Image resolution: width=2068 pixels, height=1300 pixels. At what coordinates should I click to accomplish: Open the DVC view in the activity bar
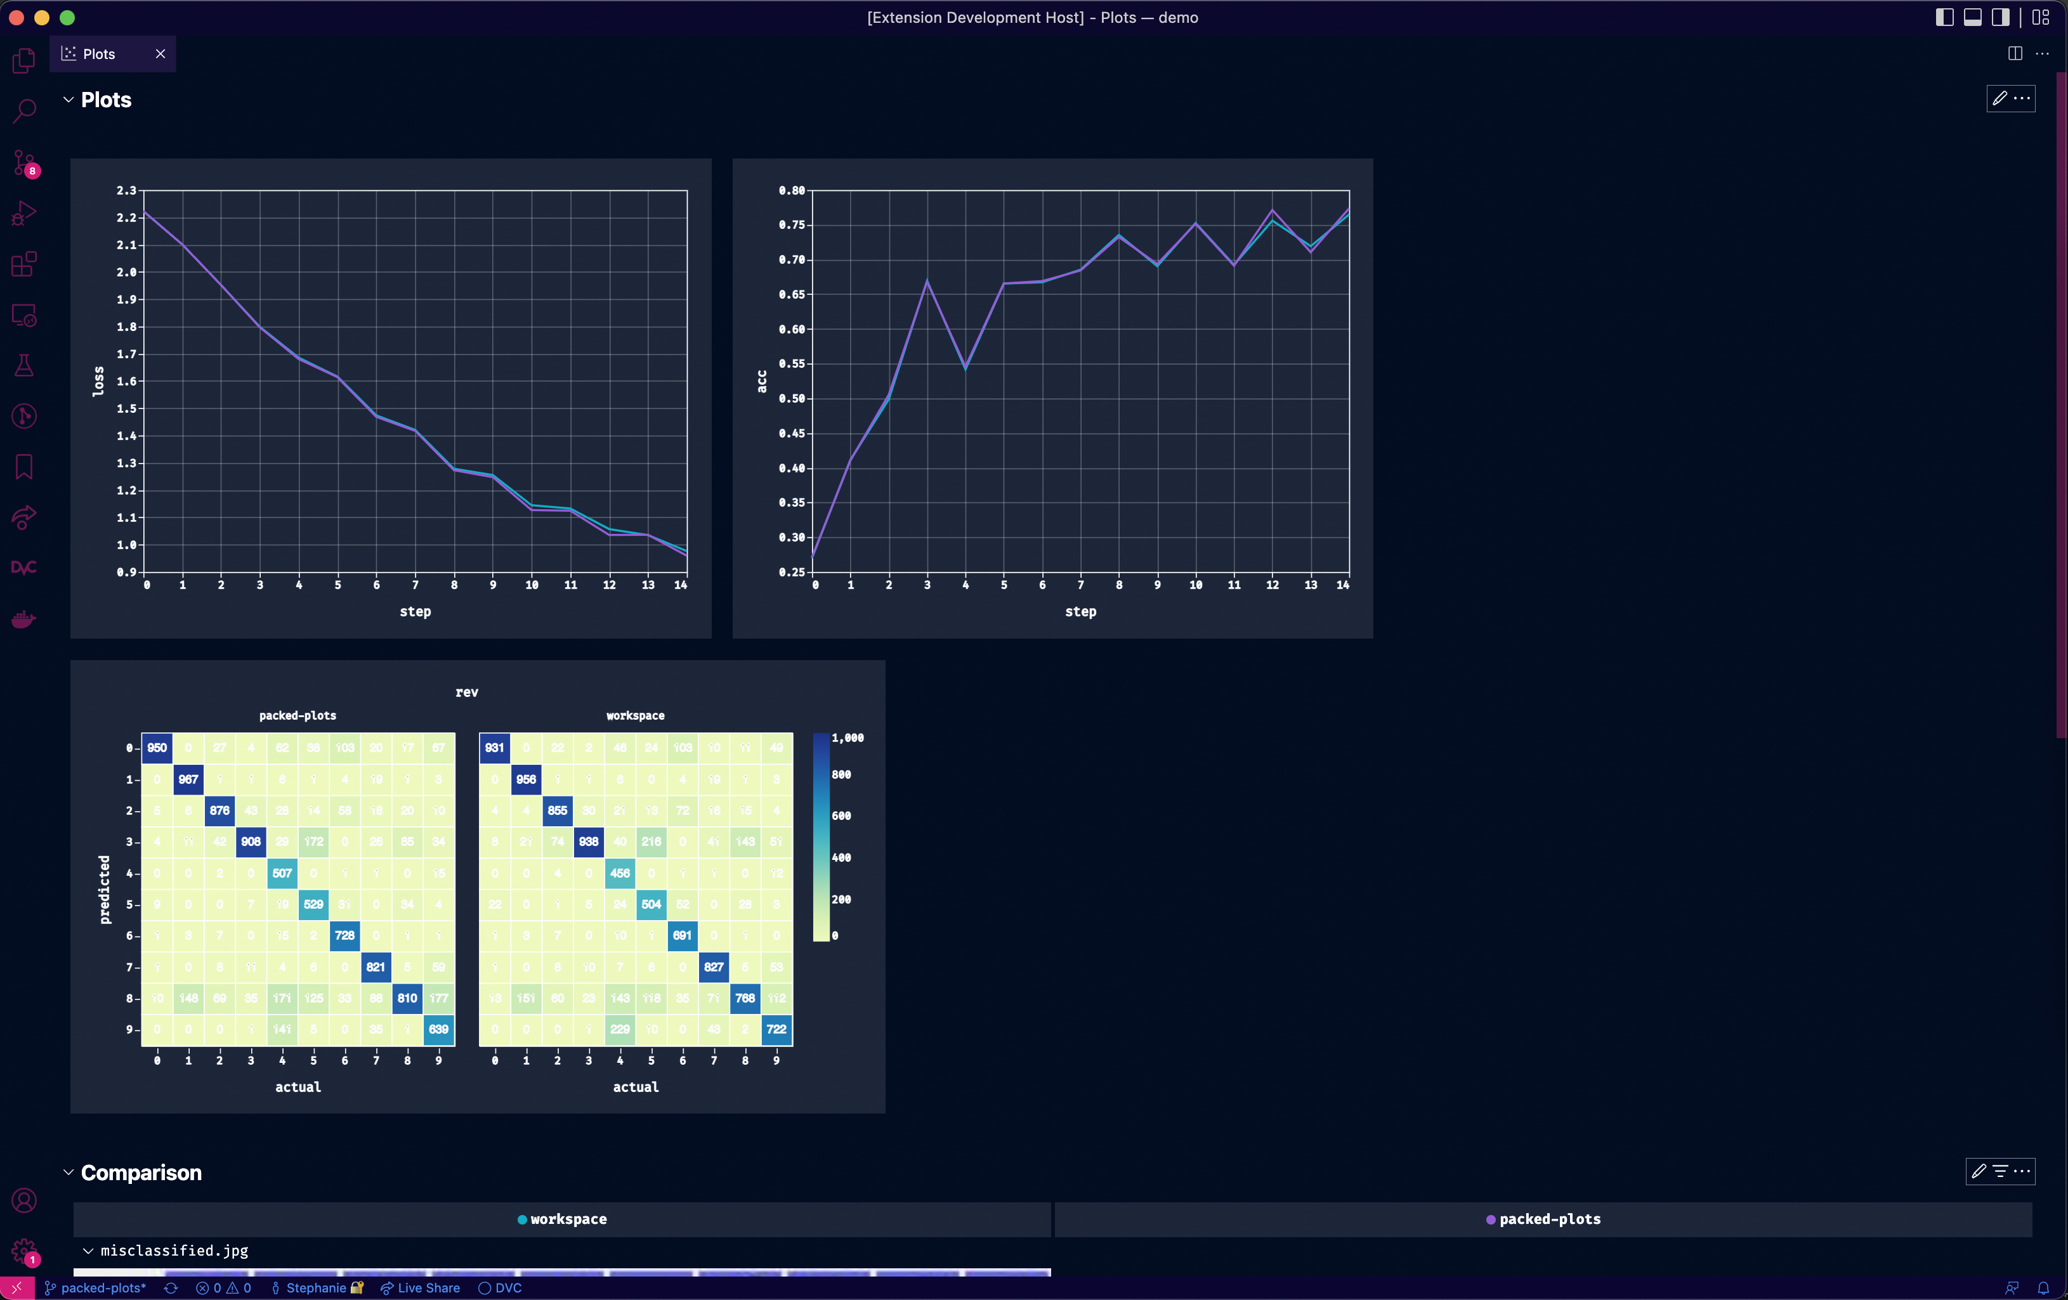pyautogui.click(x=23, y=567)
